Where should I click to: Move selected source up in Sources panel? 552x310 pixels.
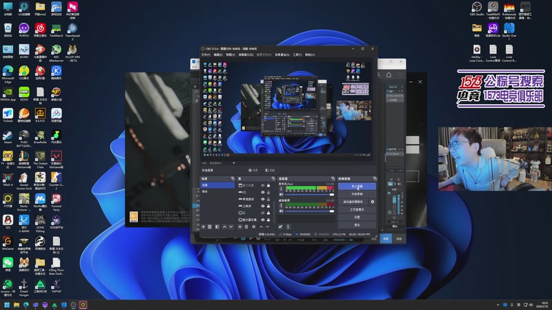[x=262, y=227]
